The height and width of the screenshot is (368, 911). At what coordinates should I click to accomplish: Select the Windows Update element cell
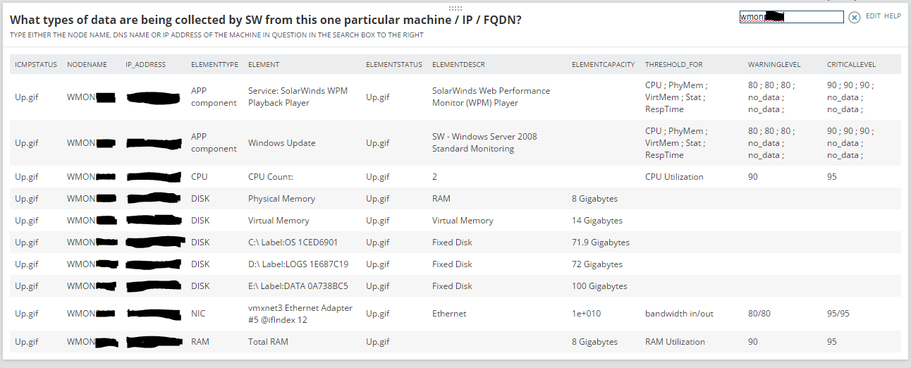(281, 143)
